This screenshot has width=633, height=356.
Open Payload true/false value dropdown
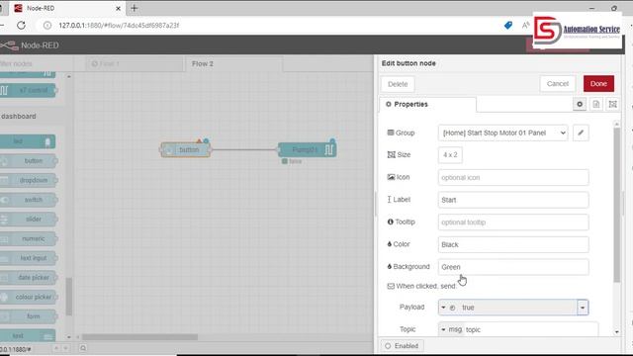tap(583, 308)
